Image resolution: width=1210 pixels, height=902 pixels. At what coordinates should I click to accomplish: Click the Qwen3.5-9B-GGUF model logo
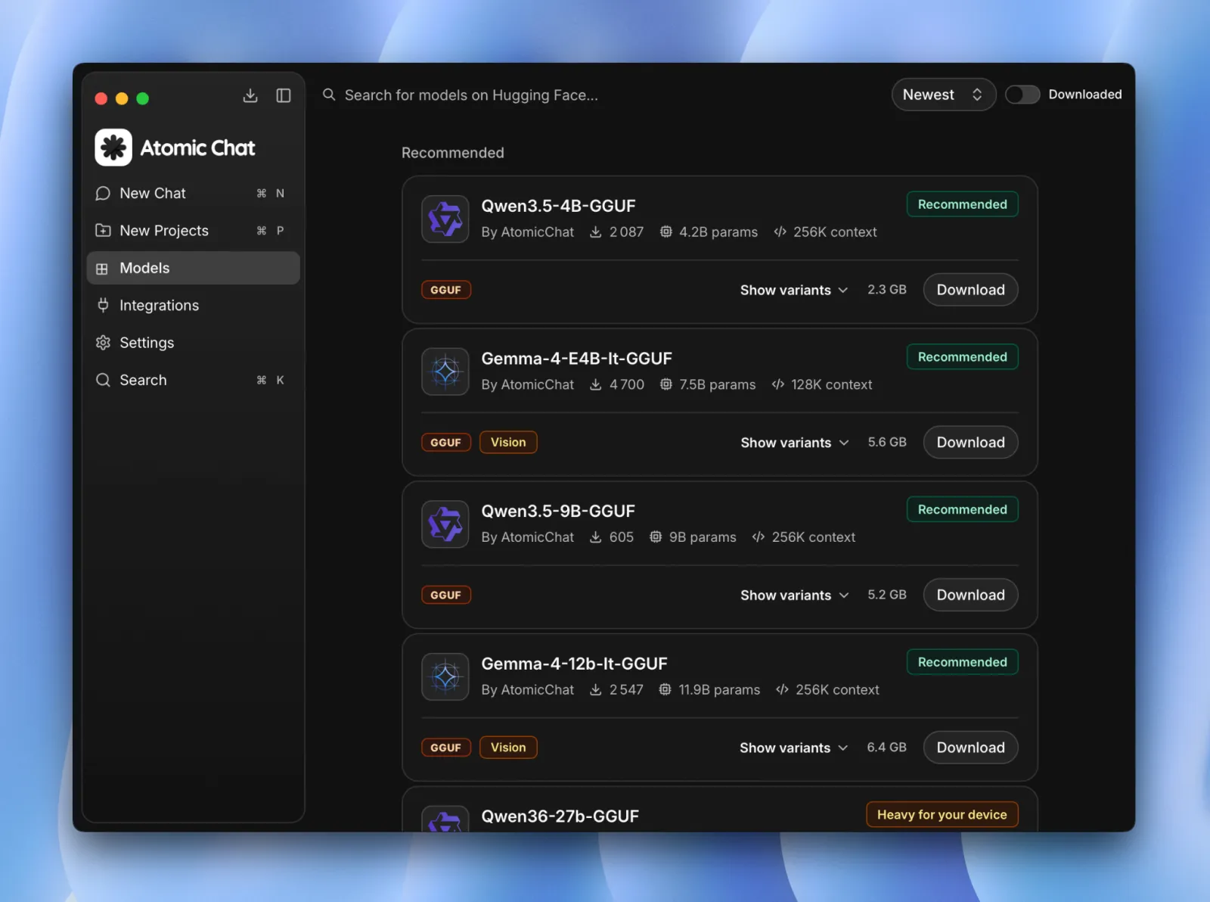coord(445,524)
